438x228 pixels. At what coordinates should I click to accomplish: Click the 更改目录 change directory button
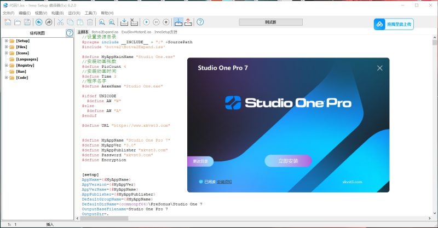200,161
